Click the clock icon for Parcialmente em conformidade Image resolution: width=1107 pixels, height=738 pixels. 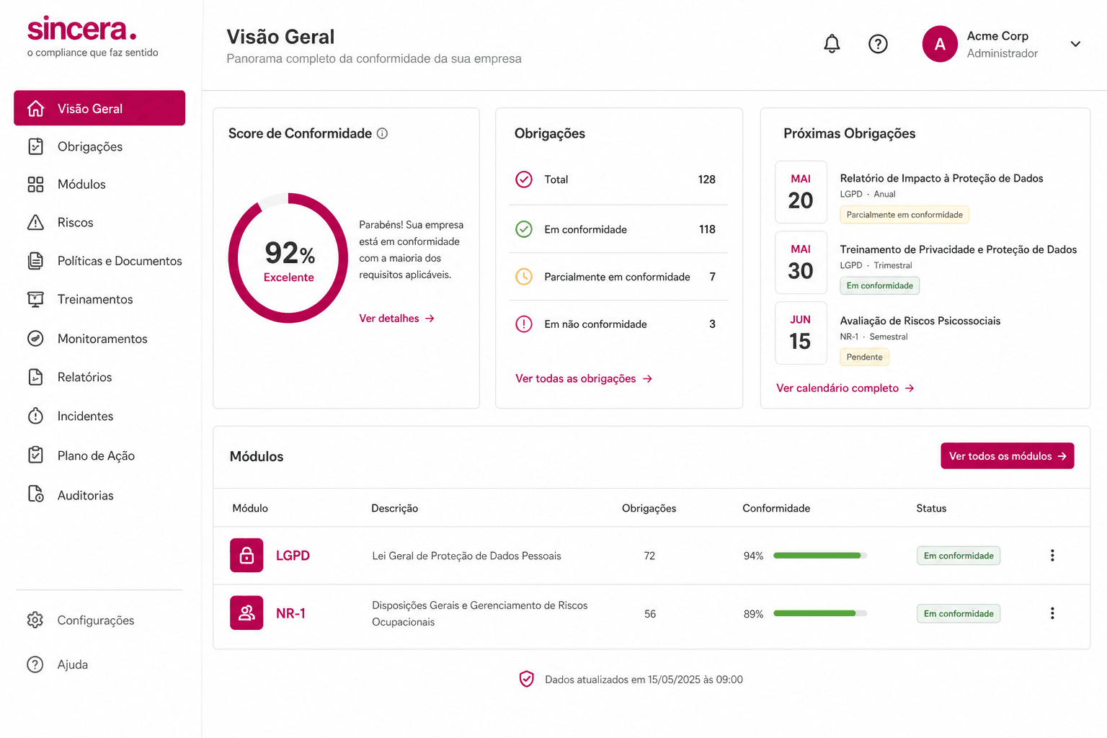[524, 276]
